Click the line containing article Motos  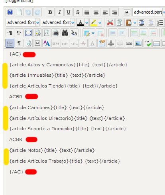pyautogui.click(x=52, y=150)
